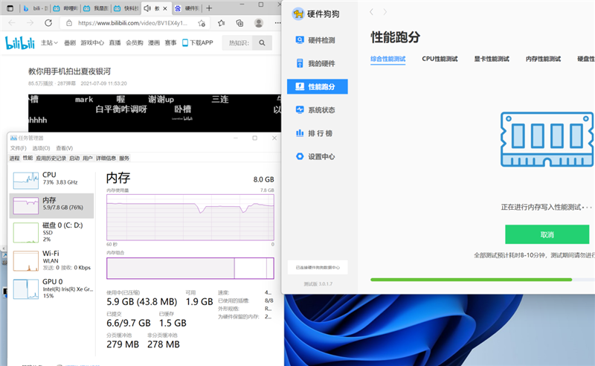Open the 查看(V) menu in Task Manager
Screen dimensions: 595x366
pyautogui.click(x=65, y=148)
